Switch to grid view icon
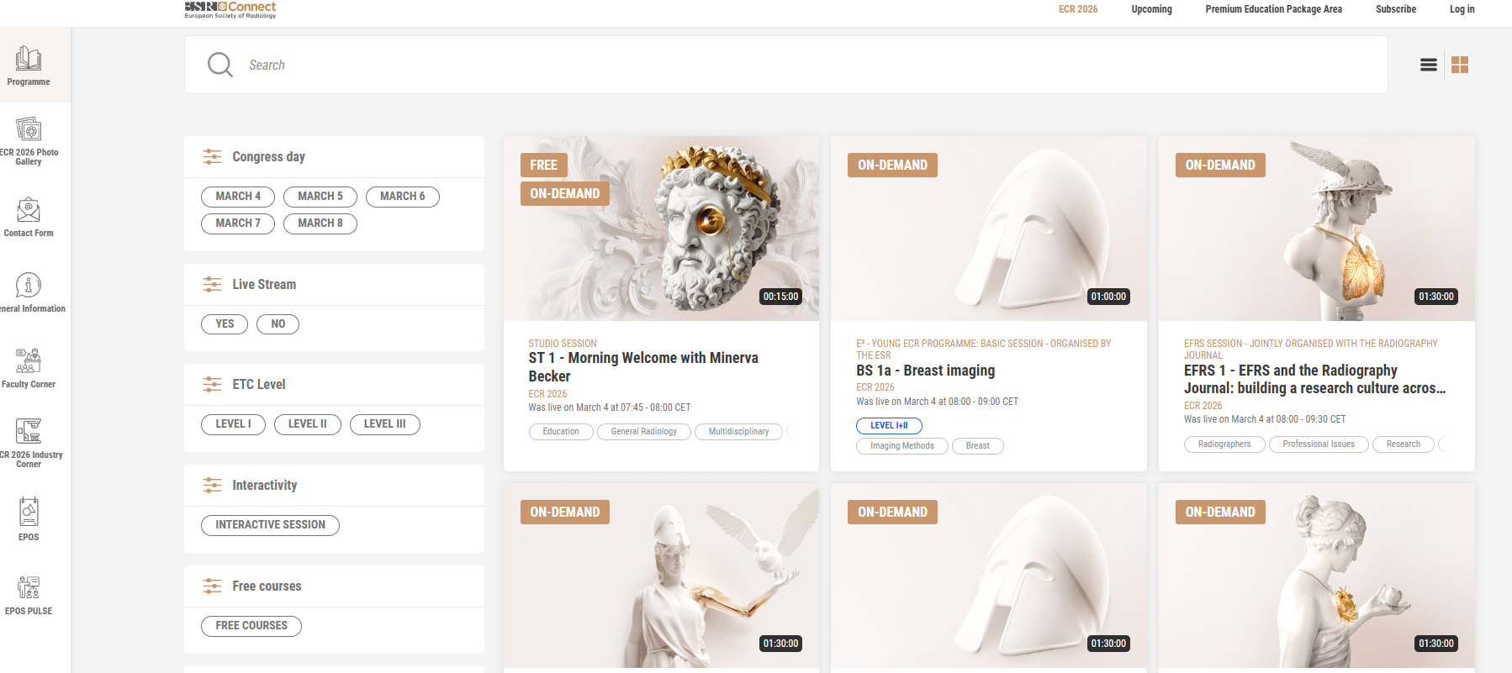This screenshot has height=673, width=1512. pyautogui.click(x=1460, y=65)
